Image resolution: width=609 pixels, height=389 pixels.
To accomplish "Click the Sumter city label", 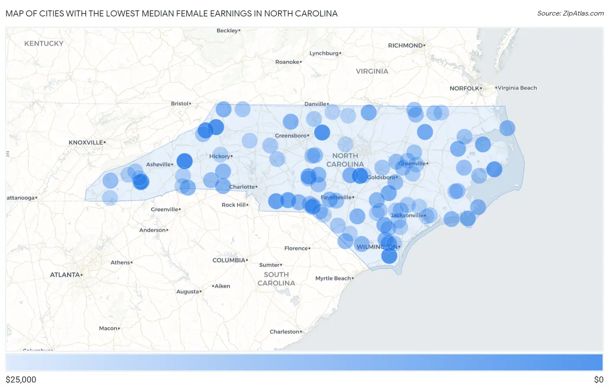I will tap(269, 265).
